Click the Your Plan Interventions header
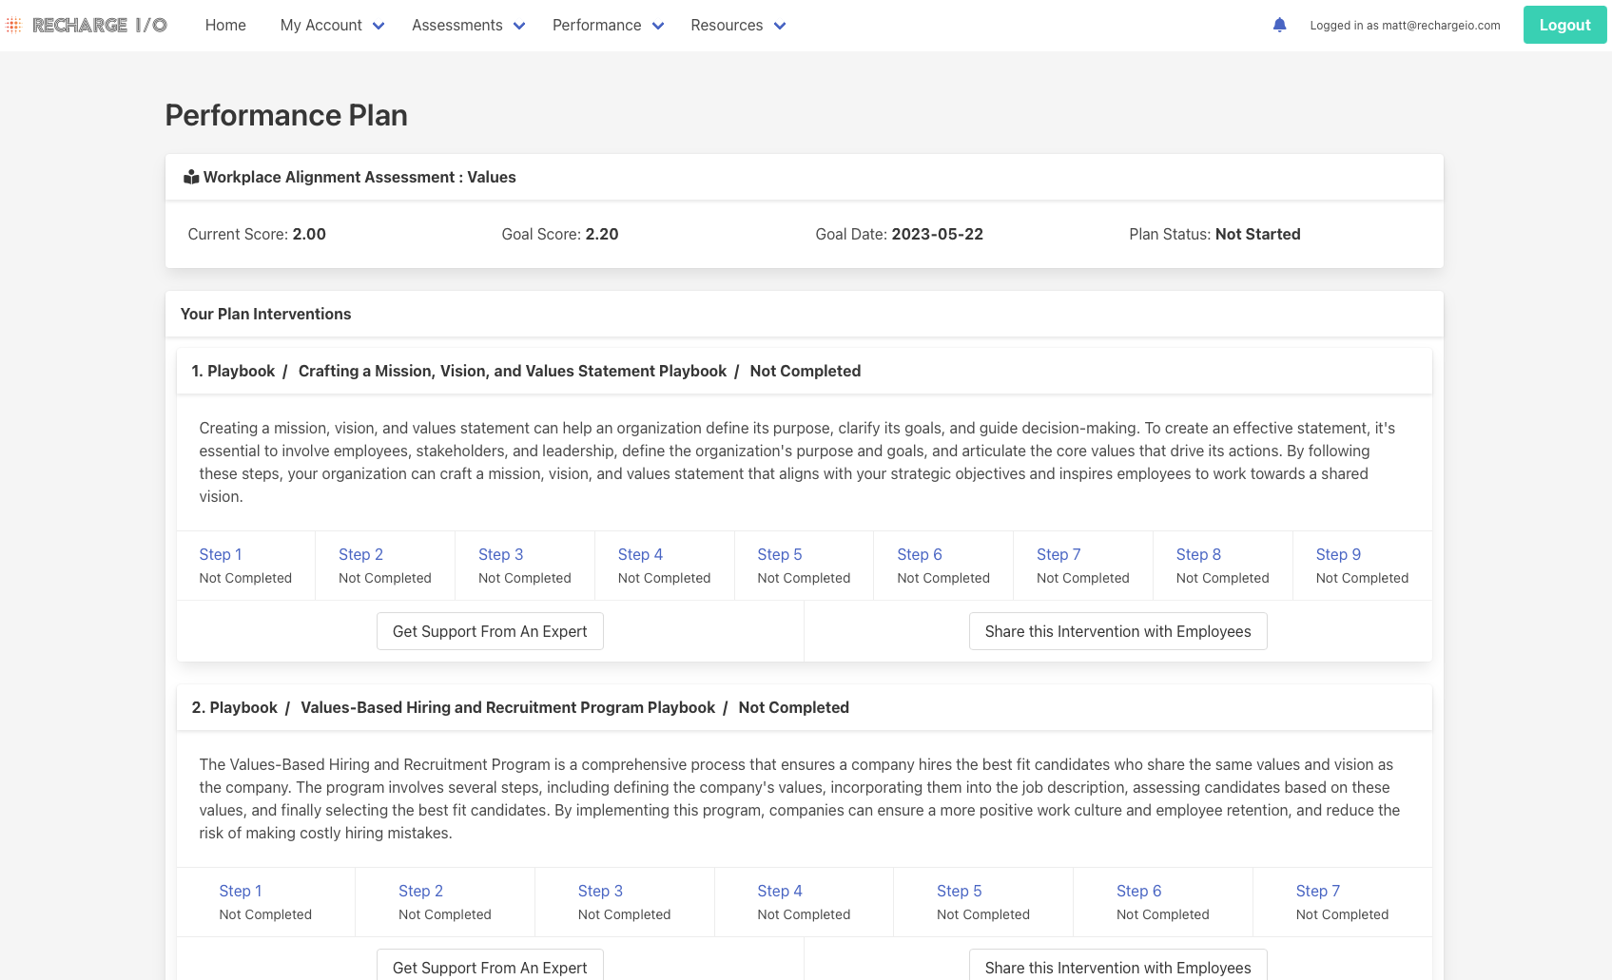The image size is (1612, 980). pos(265,314)
